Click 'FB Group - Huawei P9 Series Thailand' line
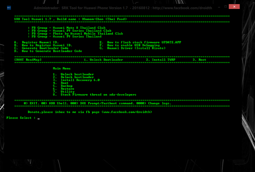Image resolution: width=255 pixels, height=172 pixels. click(x=65, y=37)
